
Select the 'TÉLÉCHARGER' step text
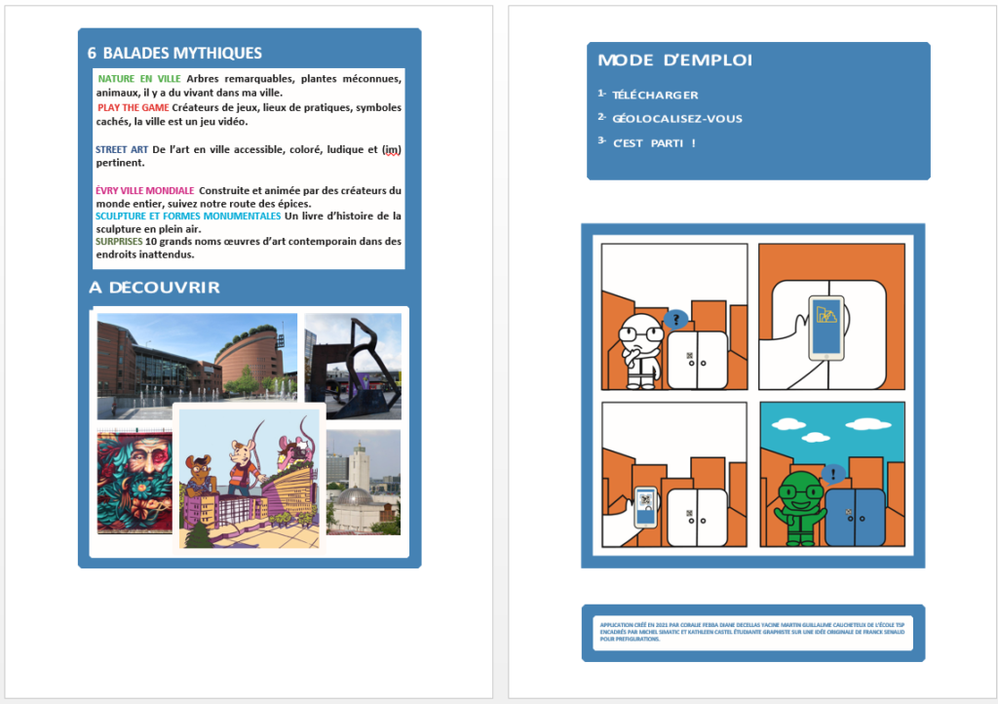point(655,95)
